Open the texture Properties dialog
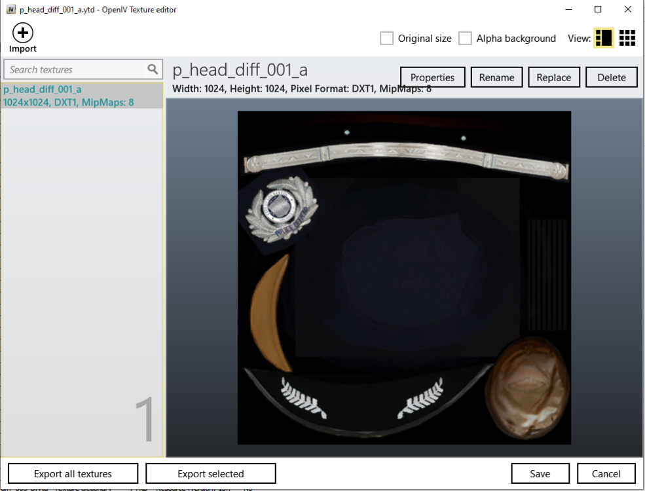The height and width of the screenshot is (491, 645). 433,77
